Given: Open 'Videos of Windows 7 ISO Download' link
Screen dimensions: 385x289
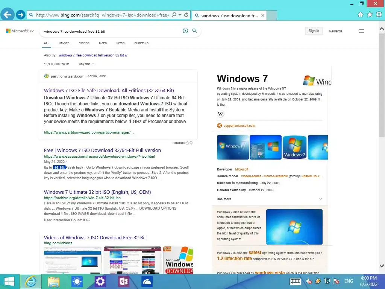Looking at the screenshot, I should coord(95,238).
